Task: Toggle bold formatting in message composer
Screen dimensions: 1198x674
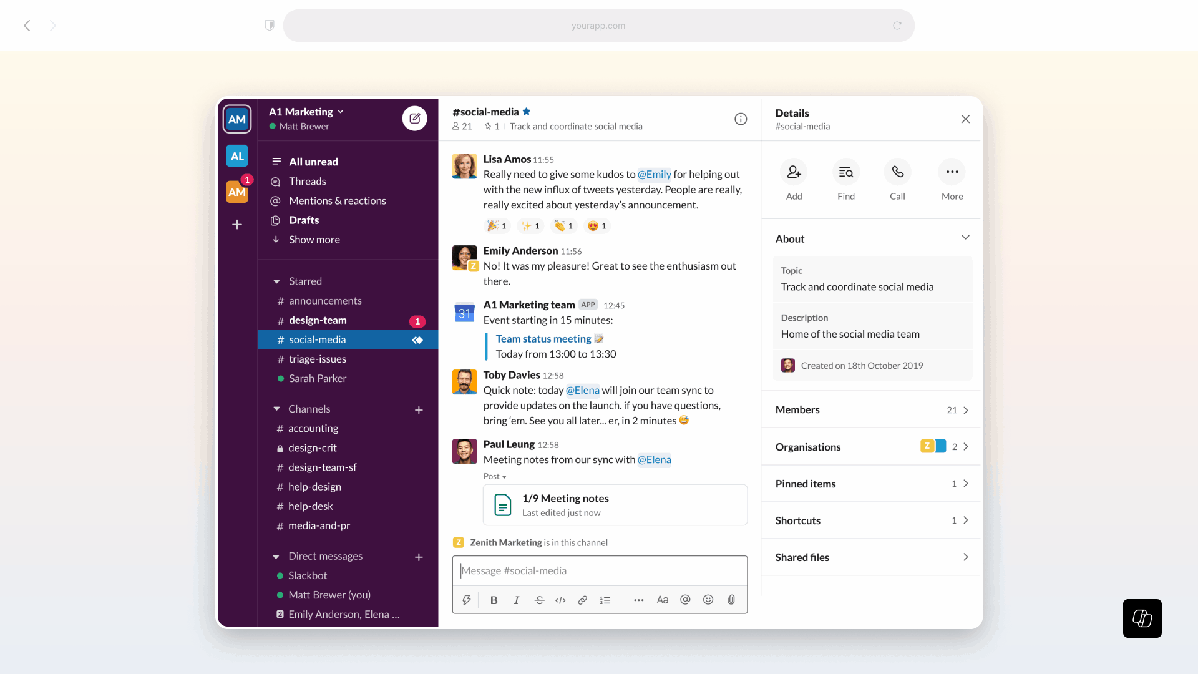Action: pyautogui.click(x=494, y=600)
